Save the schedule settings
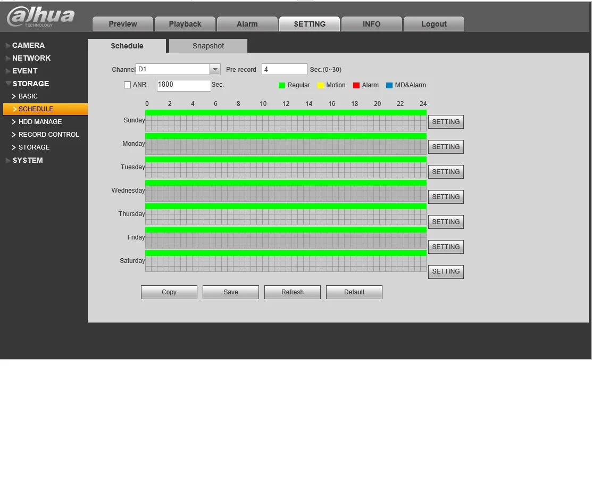 point(231,292)
